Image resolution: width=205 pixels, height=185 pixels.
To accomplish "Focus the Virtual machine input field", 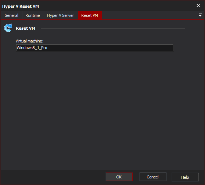I will point(95,48).
